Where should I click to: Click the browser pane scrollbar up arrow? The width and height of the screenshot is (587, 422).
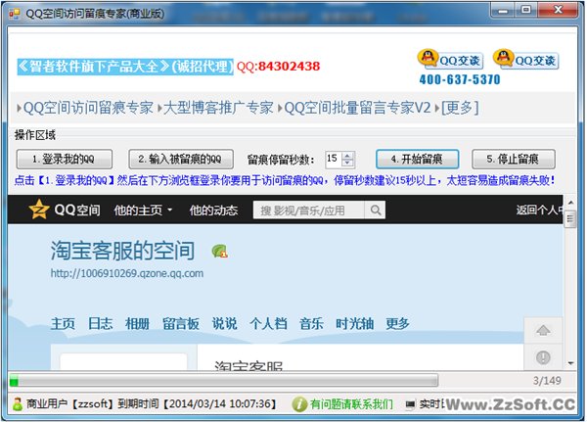pyautogui.click(x=570, y=203)
